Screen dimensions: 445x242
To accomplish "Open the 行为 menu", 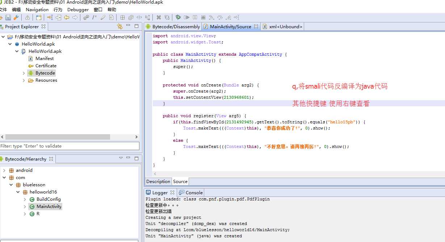I will click(x=58, y=10).
